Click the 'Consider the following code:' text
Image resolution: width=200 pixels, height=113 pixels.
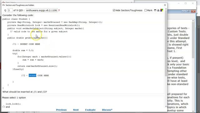[18, 15]
